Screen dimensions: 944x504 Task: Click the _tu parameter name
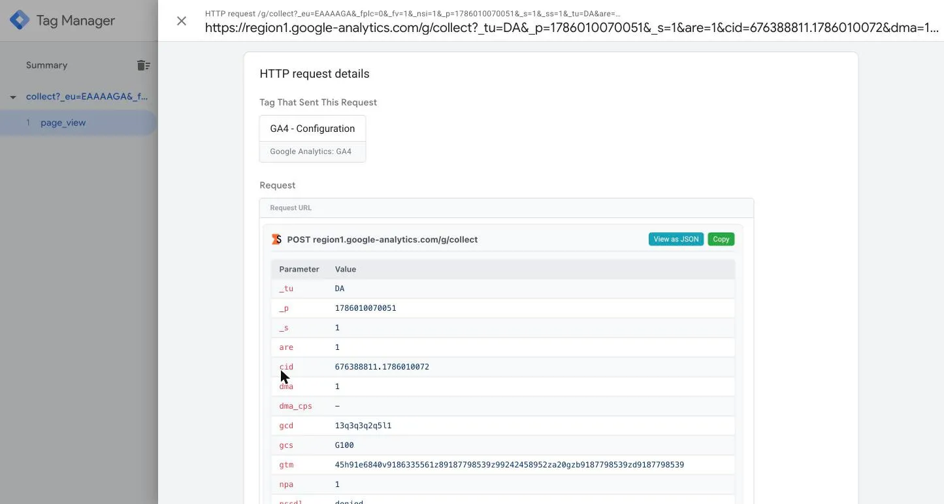[286, 289]
